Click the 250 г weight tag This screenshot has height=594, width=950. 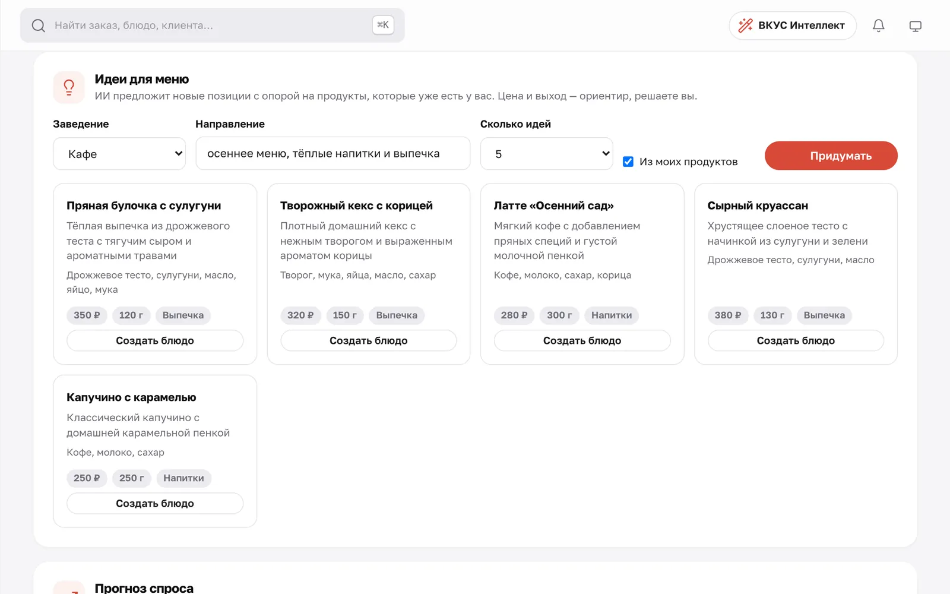click(132, 478)
